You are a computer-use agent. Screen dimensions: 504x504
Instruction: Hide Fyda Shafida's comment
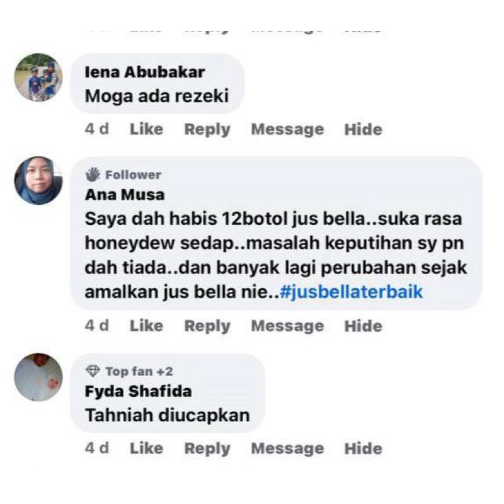pyautogui.click(x=364, y=449)
